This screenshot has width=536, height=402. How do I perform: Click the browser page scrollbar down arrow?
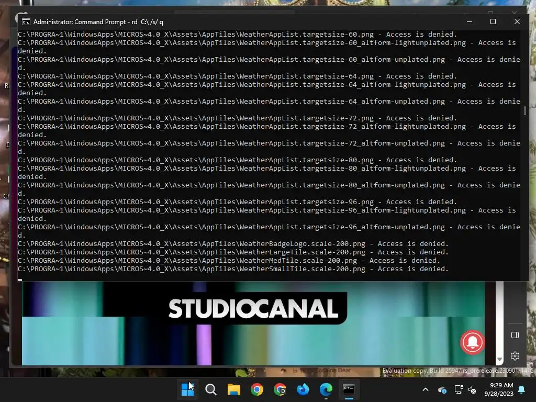[499, 359]
